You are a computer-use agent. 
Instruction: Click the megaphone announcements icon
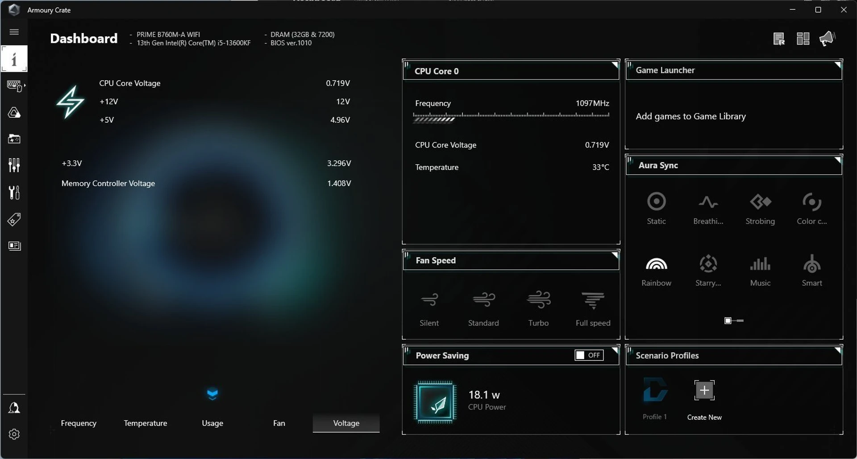click(827, 38)
